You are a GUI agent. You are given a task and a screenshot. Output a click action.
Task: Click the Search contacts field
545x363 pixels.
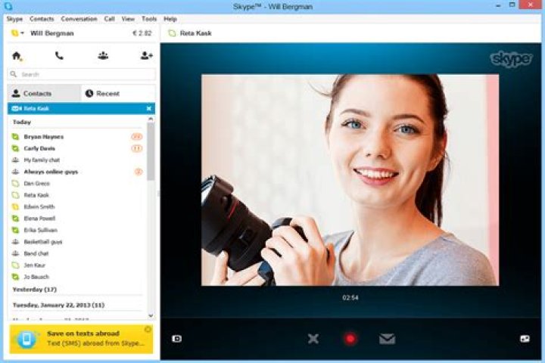82,74
